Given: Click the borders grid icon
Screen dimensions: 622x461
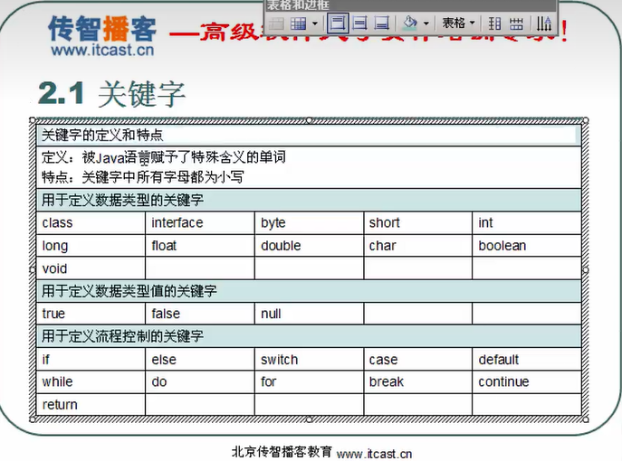Looking at the screenshot, I should coord(298,24).
